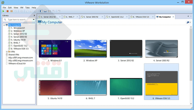
Task: Toggle the Show Library sidebar toolbar button
Action: click(x=41, y=11)
